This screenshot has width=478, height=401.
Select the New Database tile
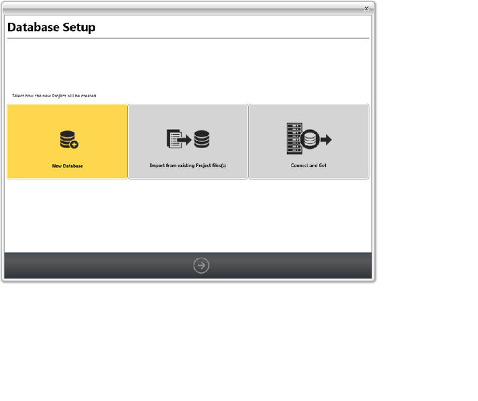[67, 141]
